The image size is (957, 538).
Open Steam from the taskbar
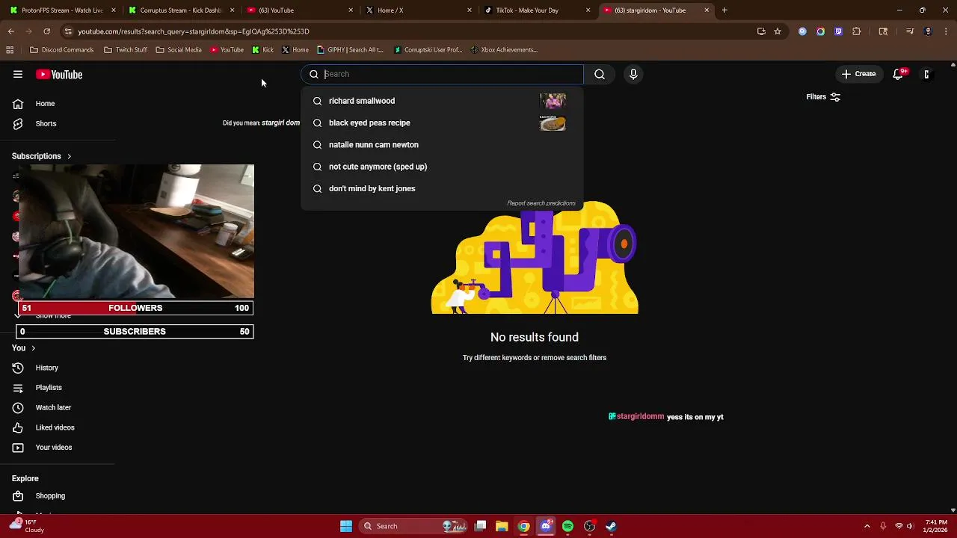coord(611,526)
